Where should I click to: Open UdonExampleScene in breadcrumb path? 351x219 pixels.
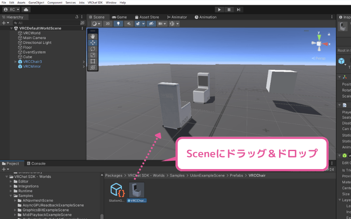tap(207, 176)
